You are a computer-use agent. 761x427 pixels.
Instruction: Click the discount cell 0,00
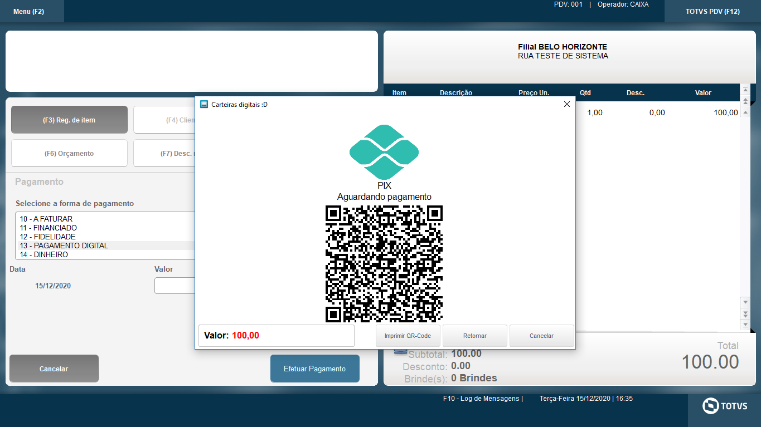[657, 112]
